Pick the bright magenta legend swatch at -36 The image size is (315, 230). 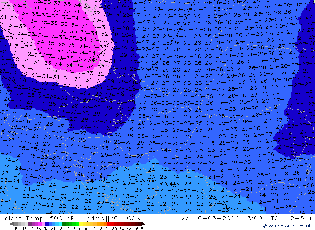coord(40,224)
